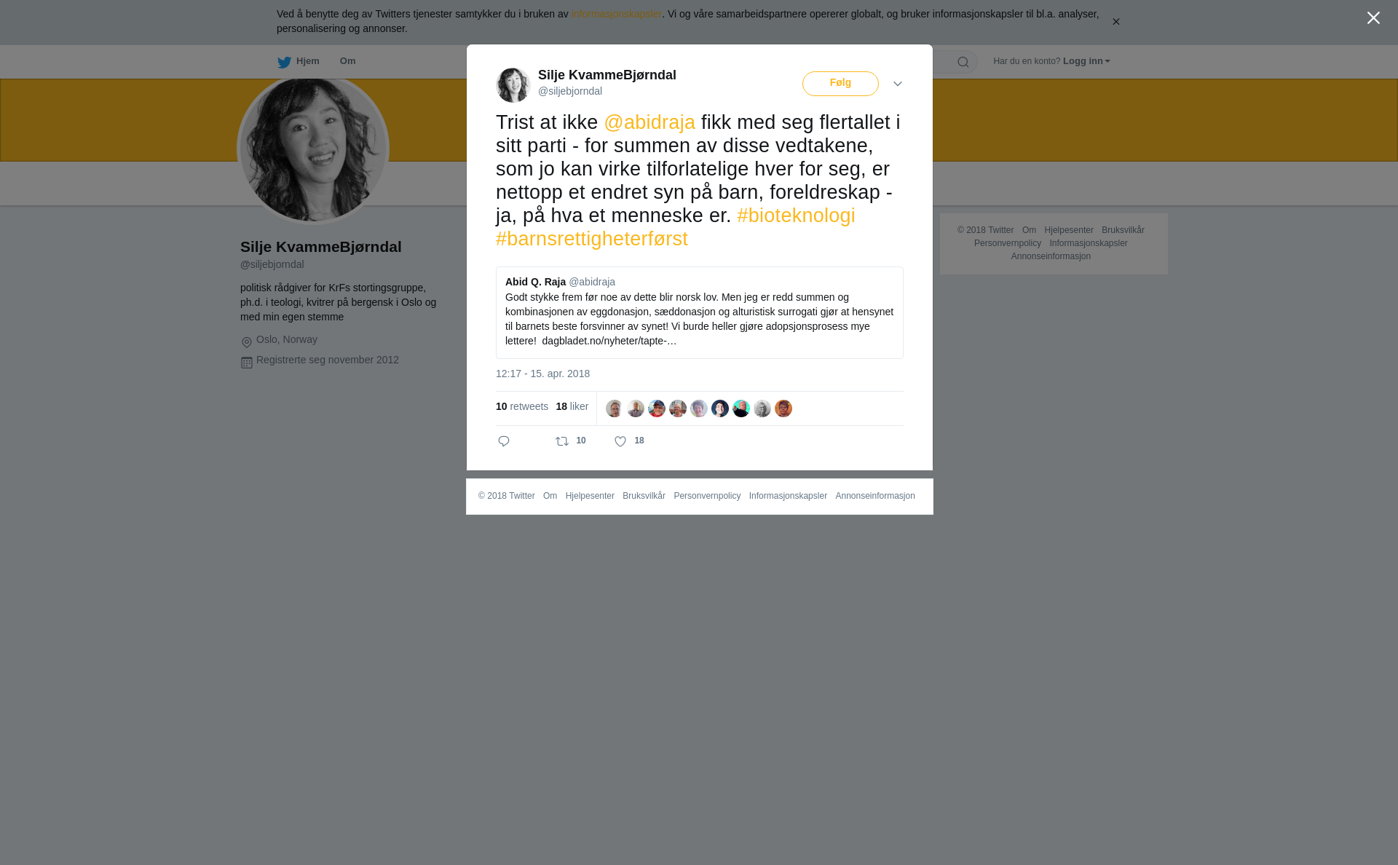View the 10 retweets list

click(522, 406)
